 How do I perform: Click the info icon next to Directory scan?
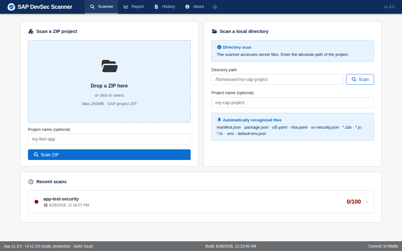pyautogui.click(x=219, y=47)
